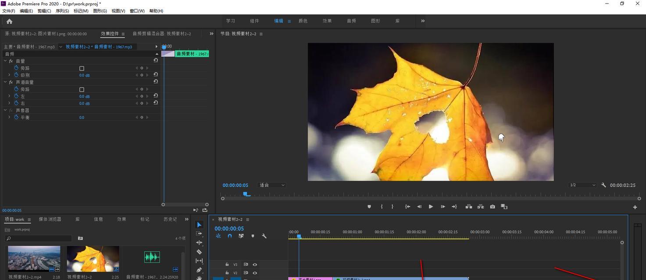Add keyframe for 级别

142,75
